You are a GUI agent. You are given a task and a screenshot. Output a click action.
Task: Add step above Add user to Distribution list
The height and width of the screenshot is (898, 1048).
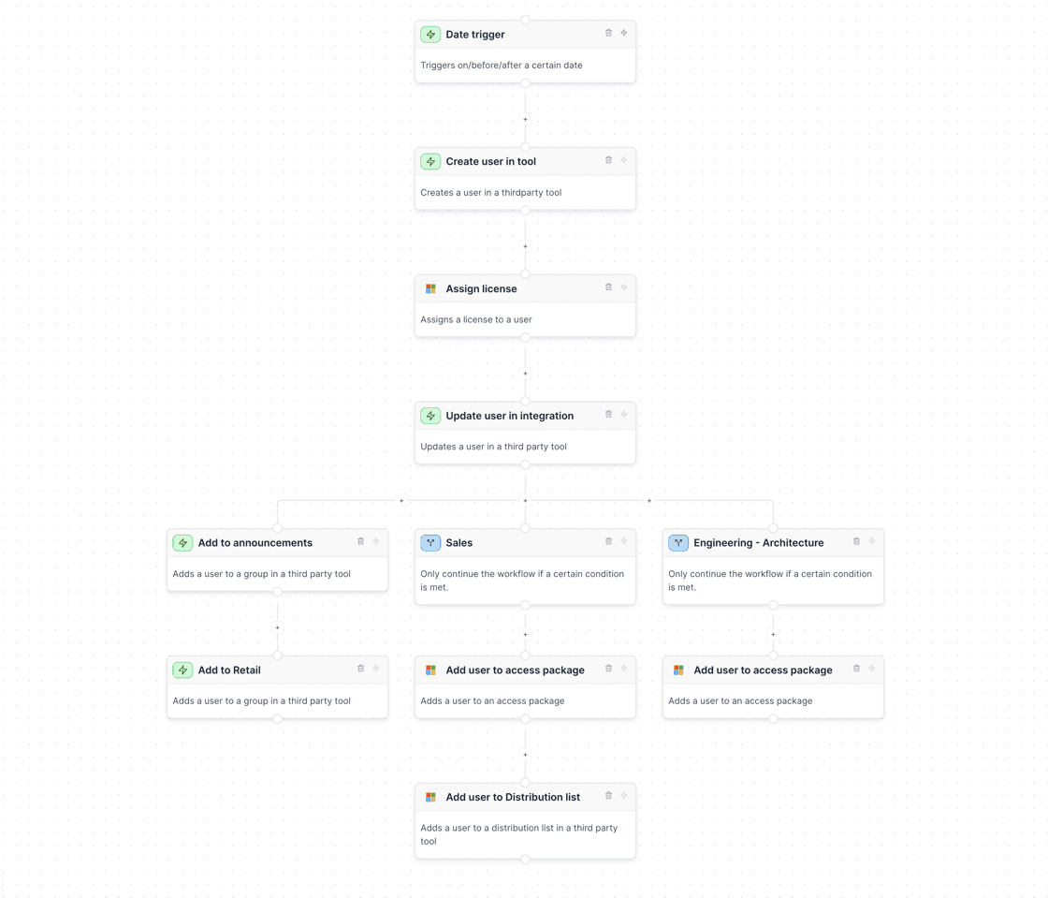[x=525, y=754]
